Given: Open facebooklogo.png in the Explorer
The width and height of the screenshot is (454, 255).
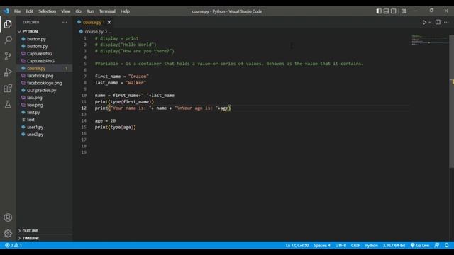Looking at the screenshot, I should (44, 83).
